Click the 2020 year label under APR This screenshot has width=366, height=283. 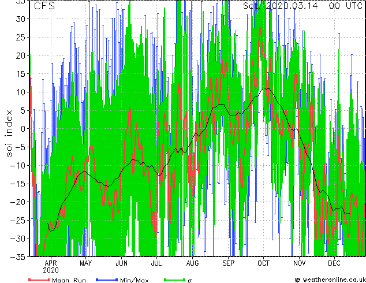[51, 270]
